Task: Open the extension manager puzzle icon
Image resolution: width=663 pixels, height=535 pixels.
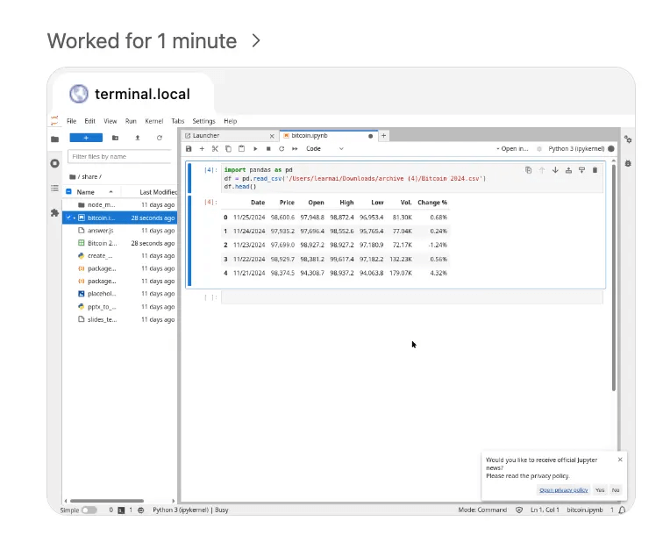Action: point(55,213)
